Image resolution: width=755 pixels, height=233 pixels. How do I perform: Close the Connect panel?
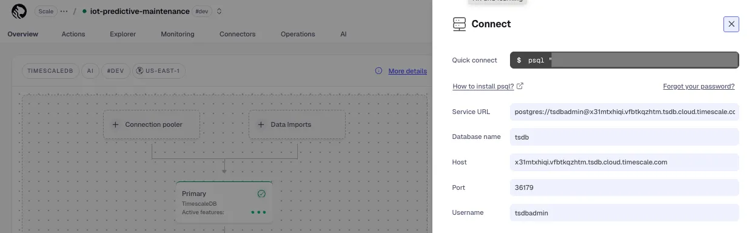(731, 24)
